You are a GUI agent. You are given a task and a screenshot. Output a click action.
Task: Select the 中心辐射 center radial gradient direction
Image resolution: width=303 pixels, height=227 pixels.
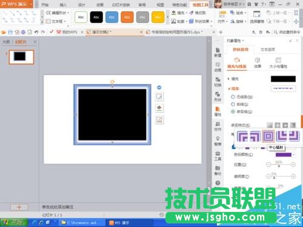(x=268, y=136)
